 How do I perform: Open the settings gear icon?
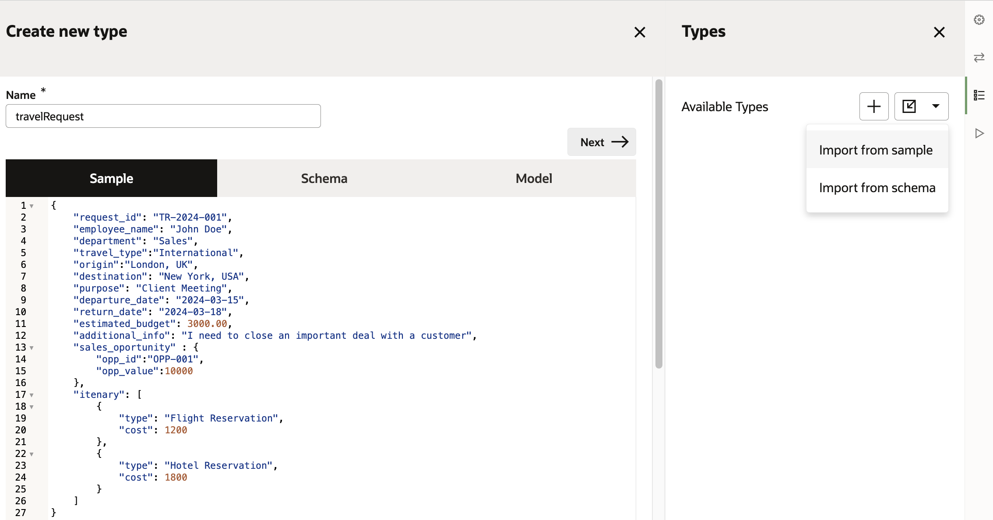click(x=979, y=20)
